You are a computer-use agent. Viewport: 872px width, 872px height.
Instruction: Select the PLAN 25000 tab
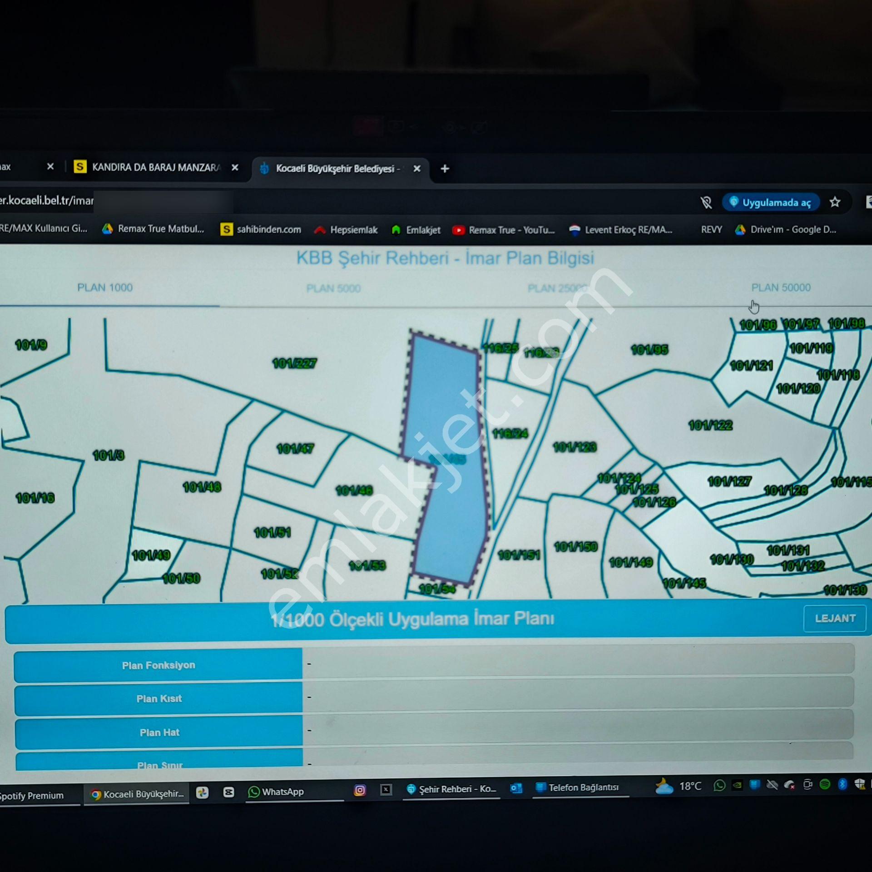(x=558, y=288)
